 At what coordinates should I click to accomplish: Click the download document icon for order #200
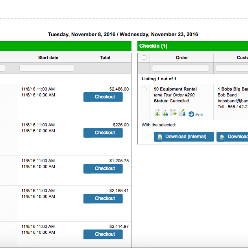point(157,113)
